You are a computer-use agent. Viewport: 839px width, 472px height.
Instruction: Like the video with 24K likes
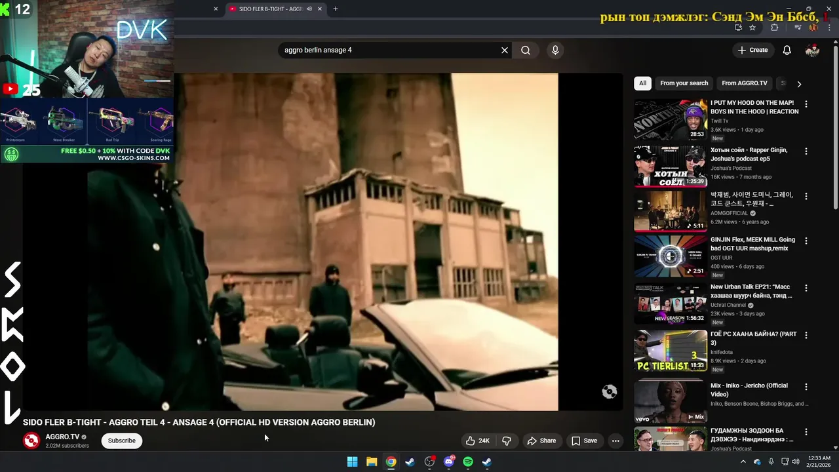(x=477, y=441)
